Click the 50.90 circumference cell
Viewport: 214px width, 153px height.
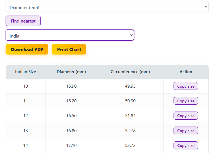point(130,101)
